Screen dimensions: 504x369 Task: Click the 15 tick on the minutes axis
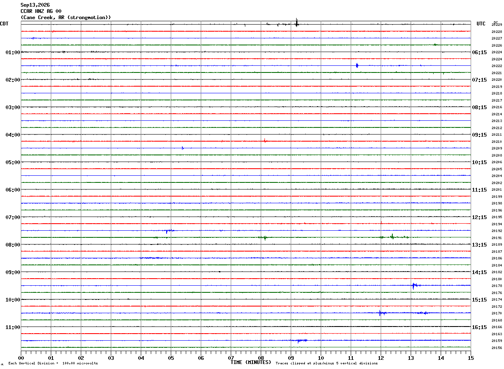click(x=471, y=358)
